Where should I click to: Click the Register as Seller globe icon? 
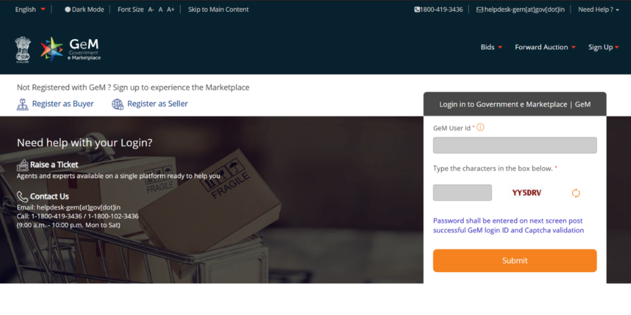point(118,105)
